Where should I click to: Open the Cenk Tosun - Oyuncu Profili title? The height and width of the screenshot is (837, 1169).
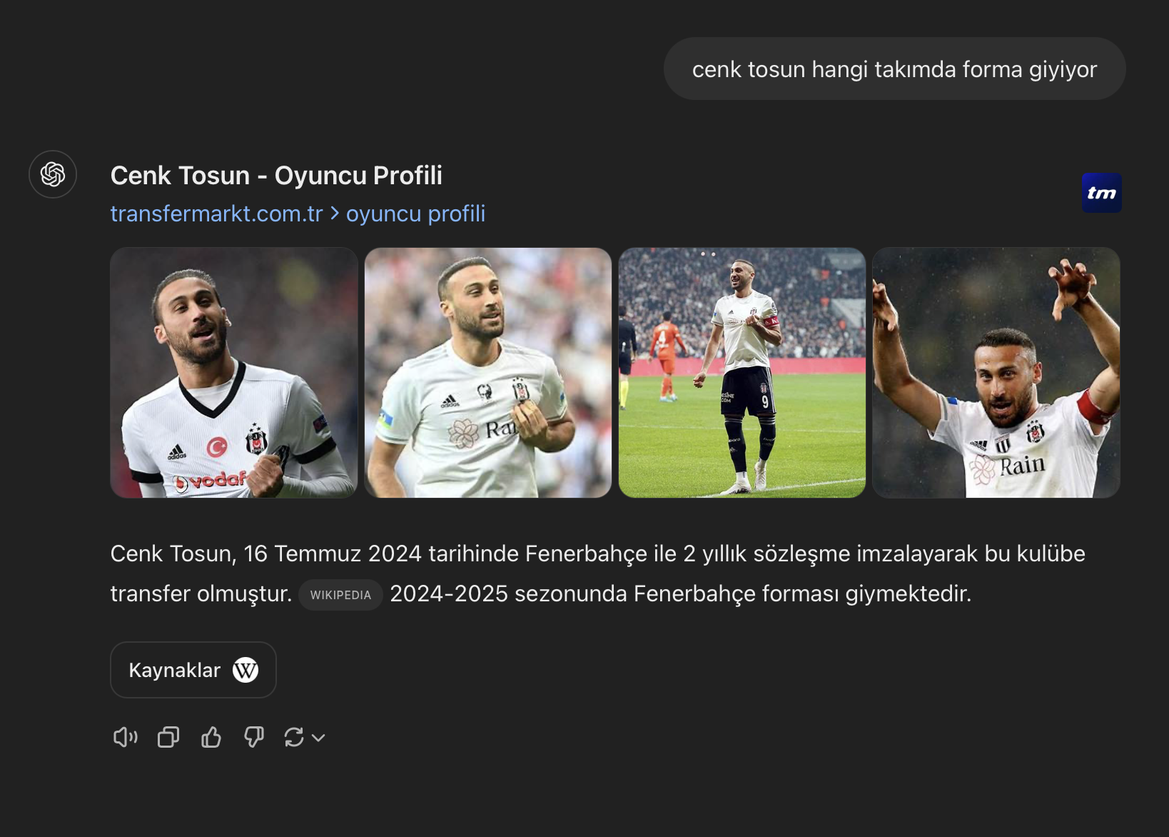276,176
